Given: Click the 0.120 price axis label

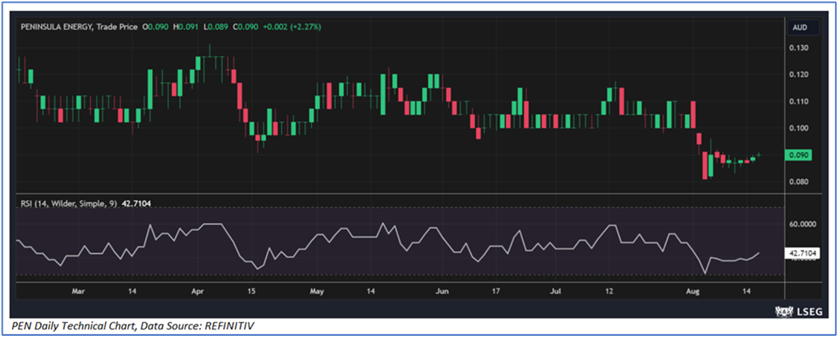Looking at the screenshot, I should pos(800,75).
